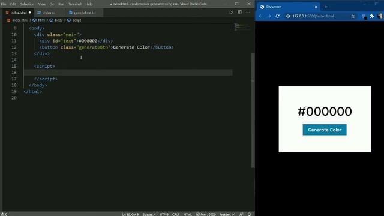Click the browser address bar URL
Screen dimensions: 384x216
313,16
